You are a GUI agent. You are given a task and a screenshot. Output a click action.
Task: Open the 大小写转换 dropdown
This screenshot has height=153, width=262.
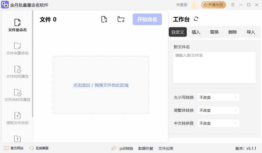(x=218, y=97)
